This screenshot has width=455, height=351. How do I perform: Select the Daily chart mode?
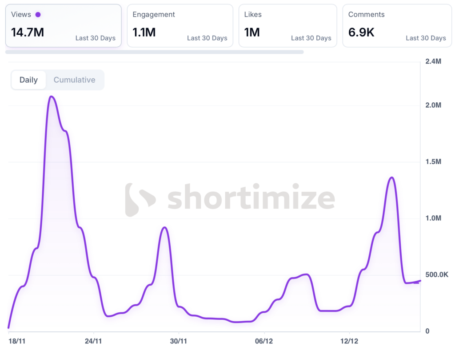(x=28, y=80)
